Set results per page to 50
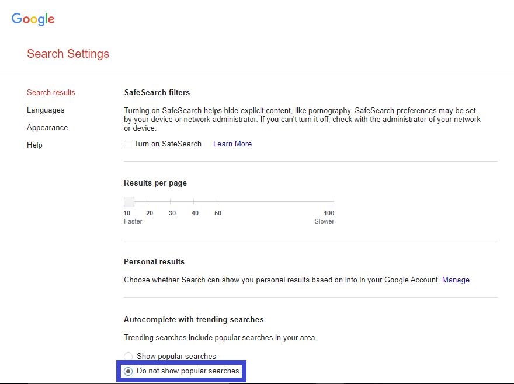 coord(217,202)
